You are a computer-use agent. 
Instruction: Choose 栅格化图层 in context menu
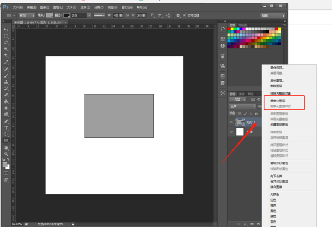pyautogui.click(x=277, y=101)
